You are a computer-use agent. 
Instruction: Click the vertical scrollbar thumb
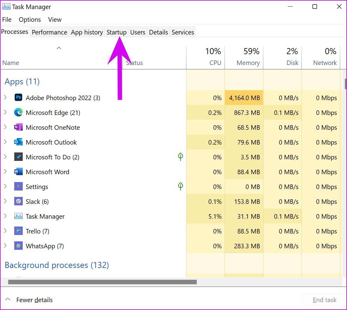[x=345, y=84]
